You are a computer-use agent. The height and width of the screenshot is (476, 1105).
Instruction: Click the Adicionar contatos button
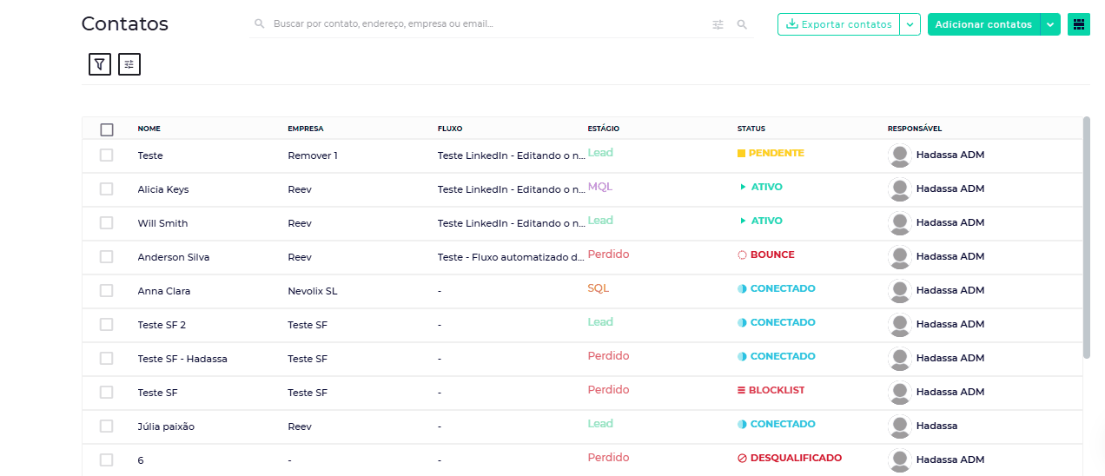point(983,24)
